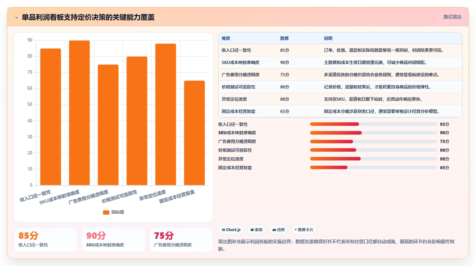Click the 异常定位速度 bar in the chart
The height and width of the screenshot is (266, 476).
(166, 114)
